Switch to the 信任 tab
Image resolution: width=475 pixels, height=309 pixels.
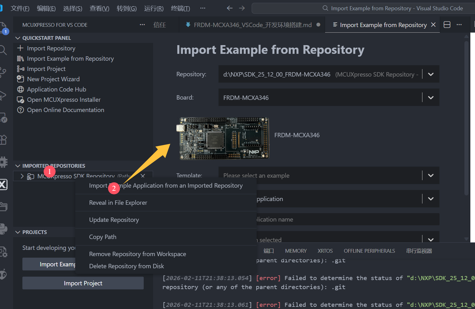(160, 25)
